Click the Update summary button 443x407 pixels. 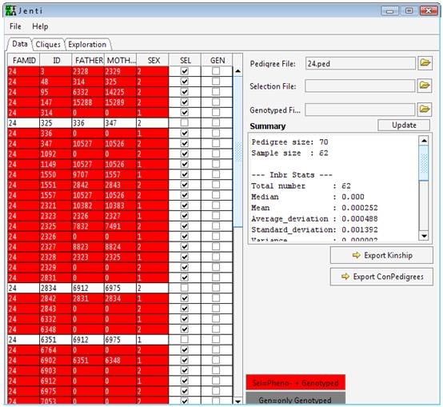pyautogui.click(x=404, y=125)
